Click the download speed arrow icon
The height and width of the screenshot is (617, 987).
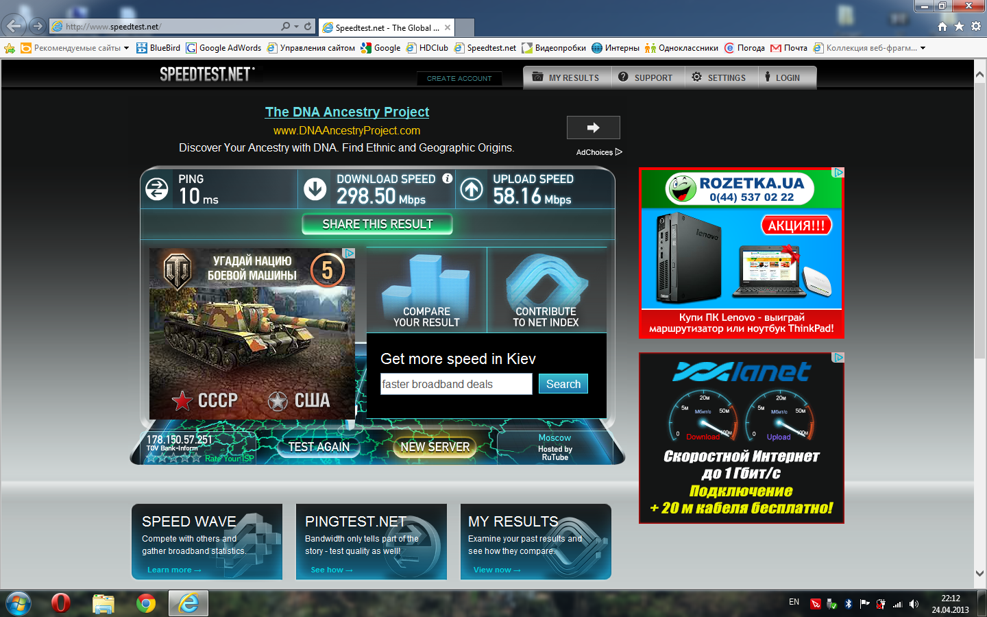tap(315, 189)
